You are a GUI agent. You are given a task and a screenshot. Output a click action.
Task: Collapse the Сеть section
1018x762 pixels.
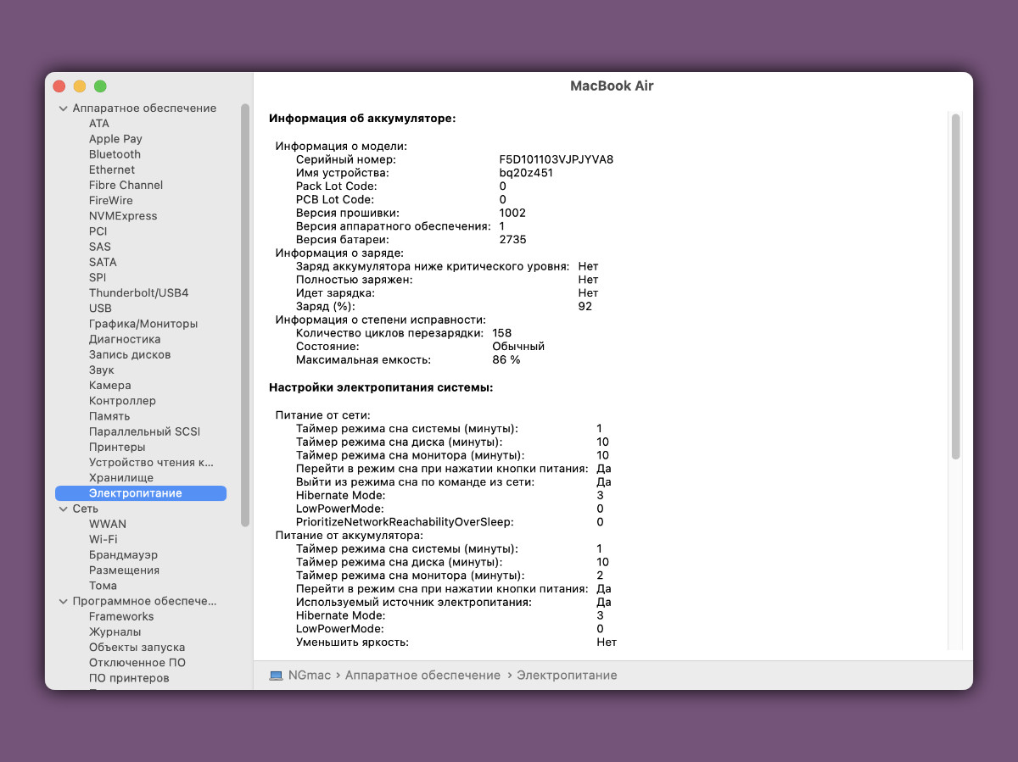coord(64,509)
